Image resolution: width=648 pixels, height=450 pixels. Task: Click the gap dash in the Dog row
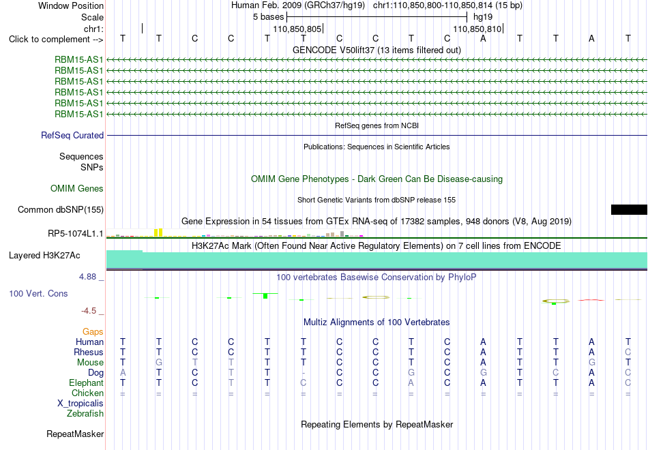(304, 373)
